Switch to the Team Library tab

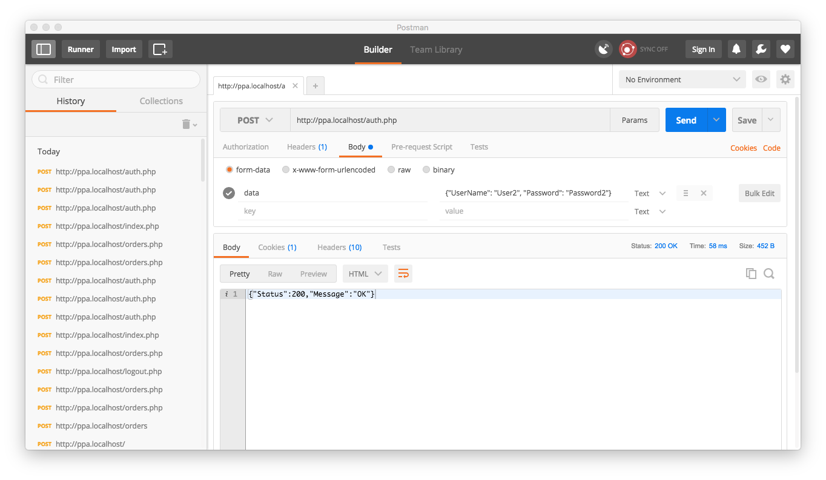[436, 50]
